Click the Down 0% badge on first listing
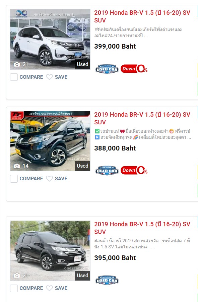The width and height of the screenshot is (198, 302). tap(134, 69)
